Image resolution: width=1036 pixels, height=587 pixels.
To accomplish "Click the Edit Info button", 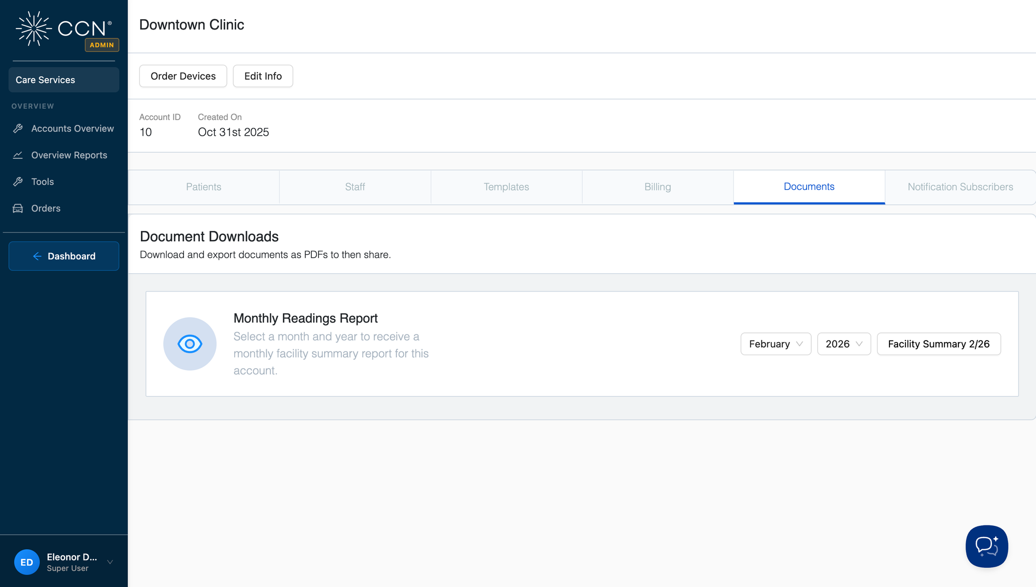I will [263, 76].
